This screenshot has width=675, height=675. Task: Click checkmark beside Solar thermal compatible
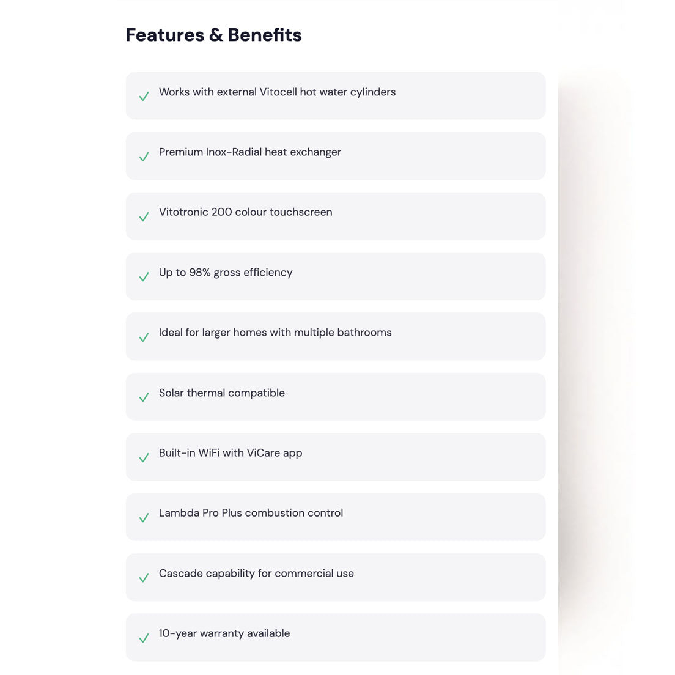click(x=144, y=397)
